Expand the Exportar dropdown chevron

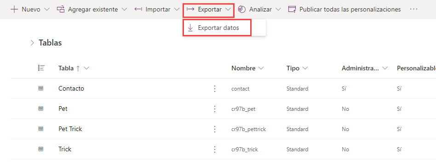click(x=228, y=10)
